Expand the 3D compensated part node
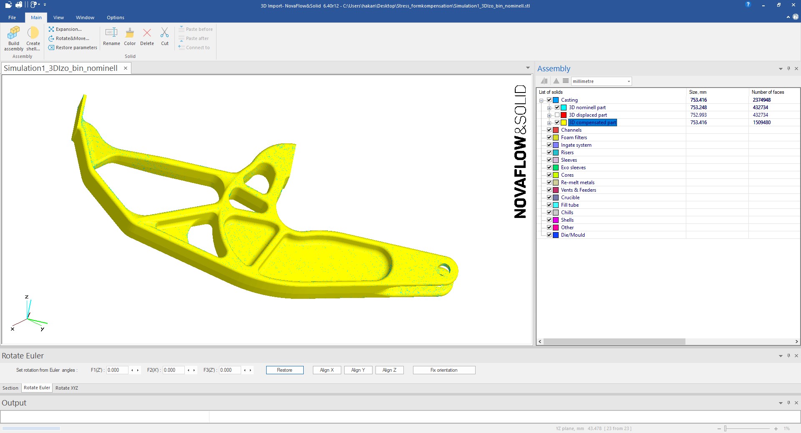801x433 pixels. pyautogui.click(x=549, y=123)
